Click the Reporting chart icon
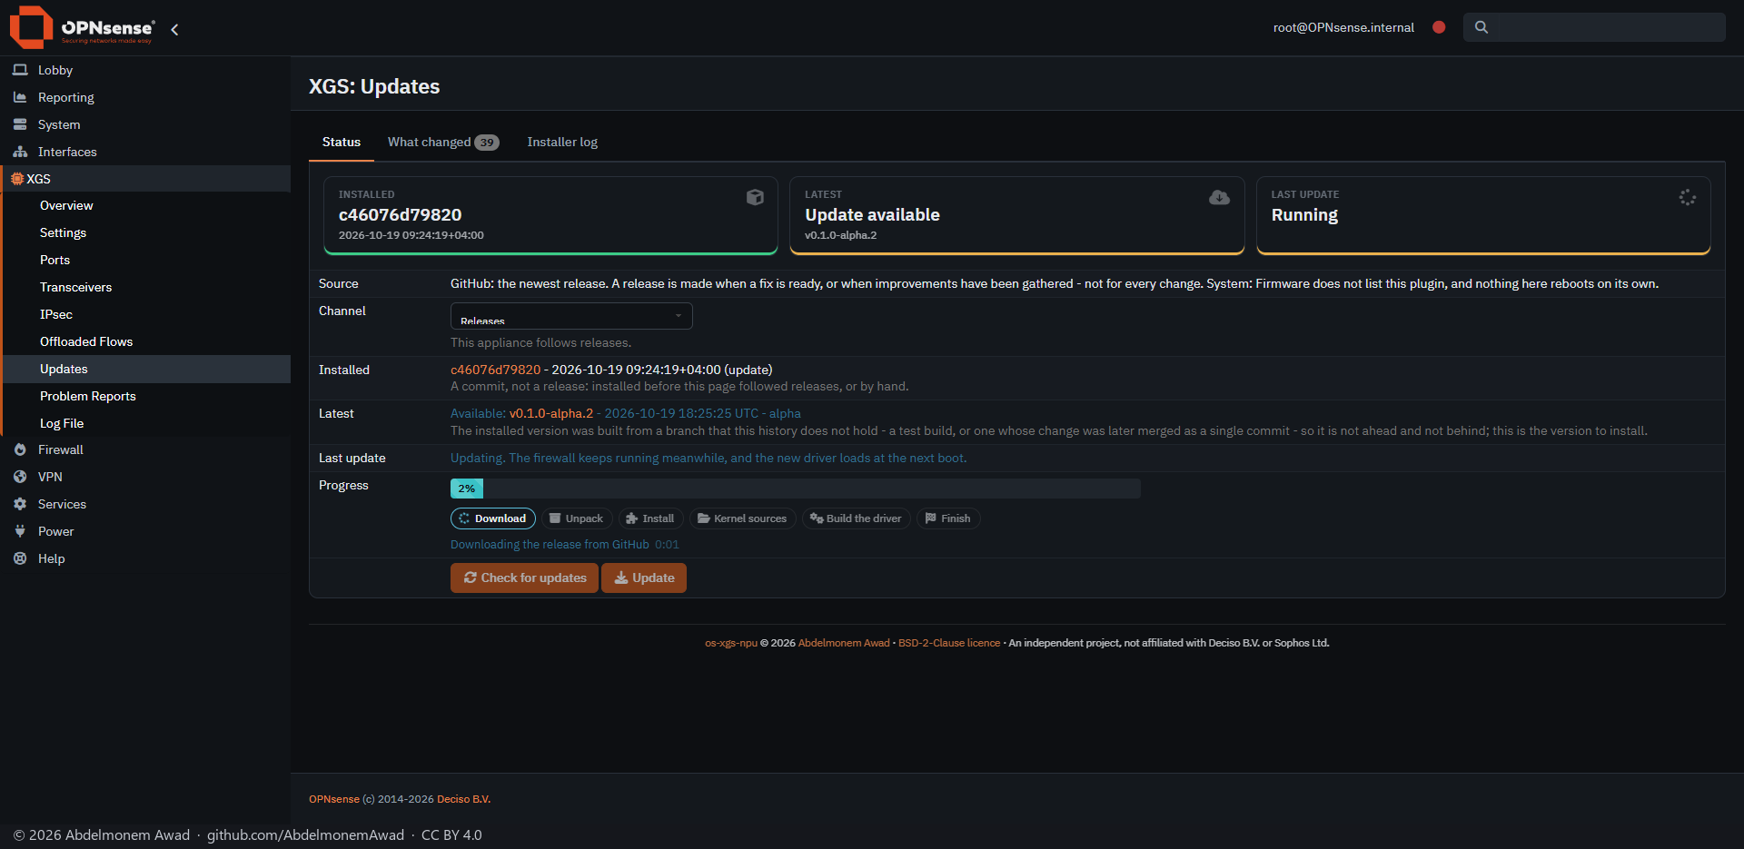Image resolution: width=1744 pixels, height=849 pixels. tap(20, 97)
